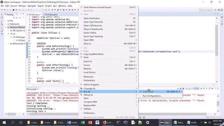Open Excel from the taskbar

(83, 122)
